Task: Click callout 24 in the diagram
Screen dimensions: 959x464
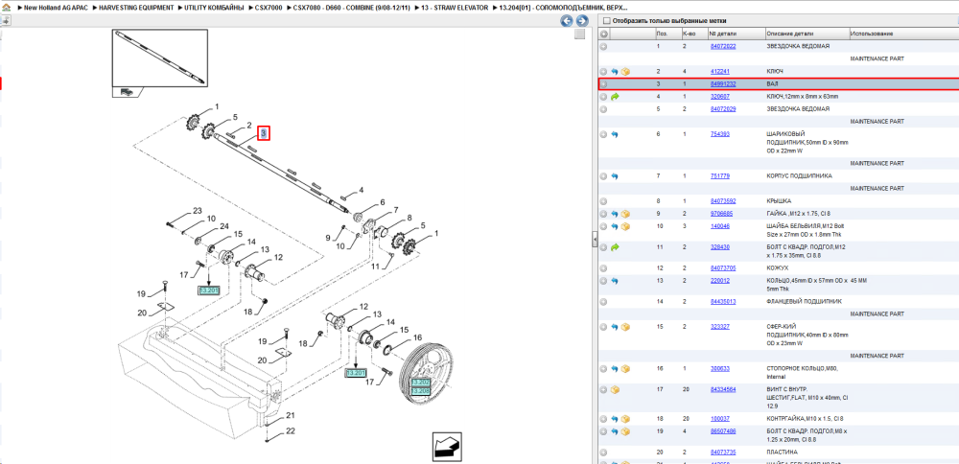Action: pos(223,227)
